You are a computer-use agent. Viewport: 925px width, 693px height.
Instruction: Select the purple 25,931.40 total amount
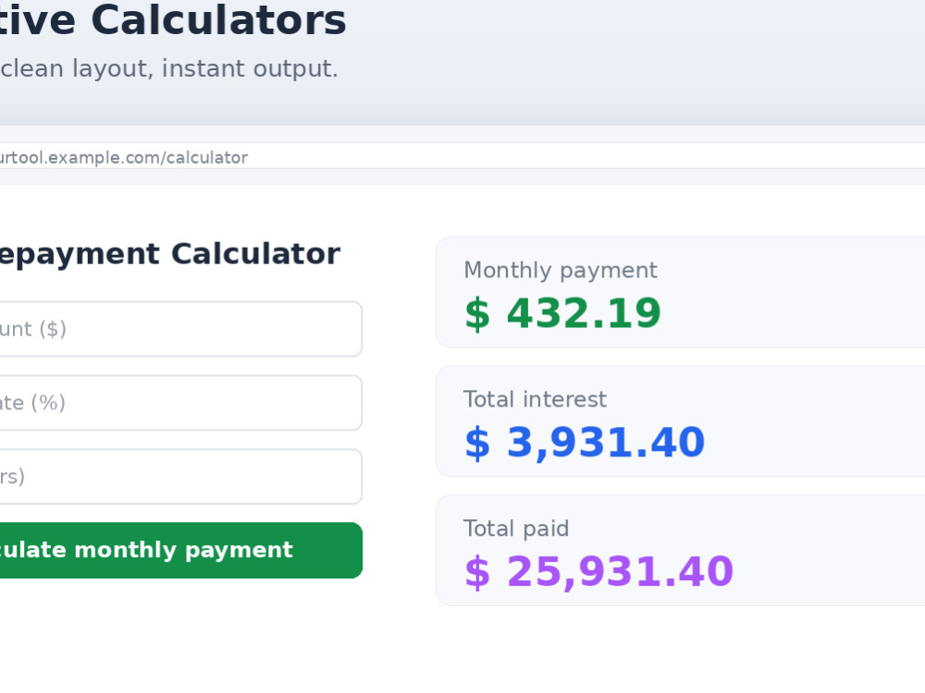[x=620, y=571]
